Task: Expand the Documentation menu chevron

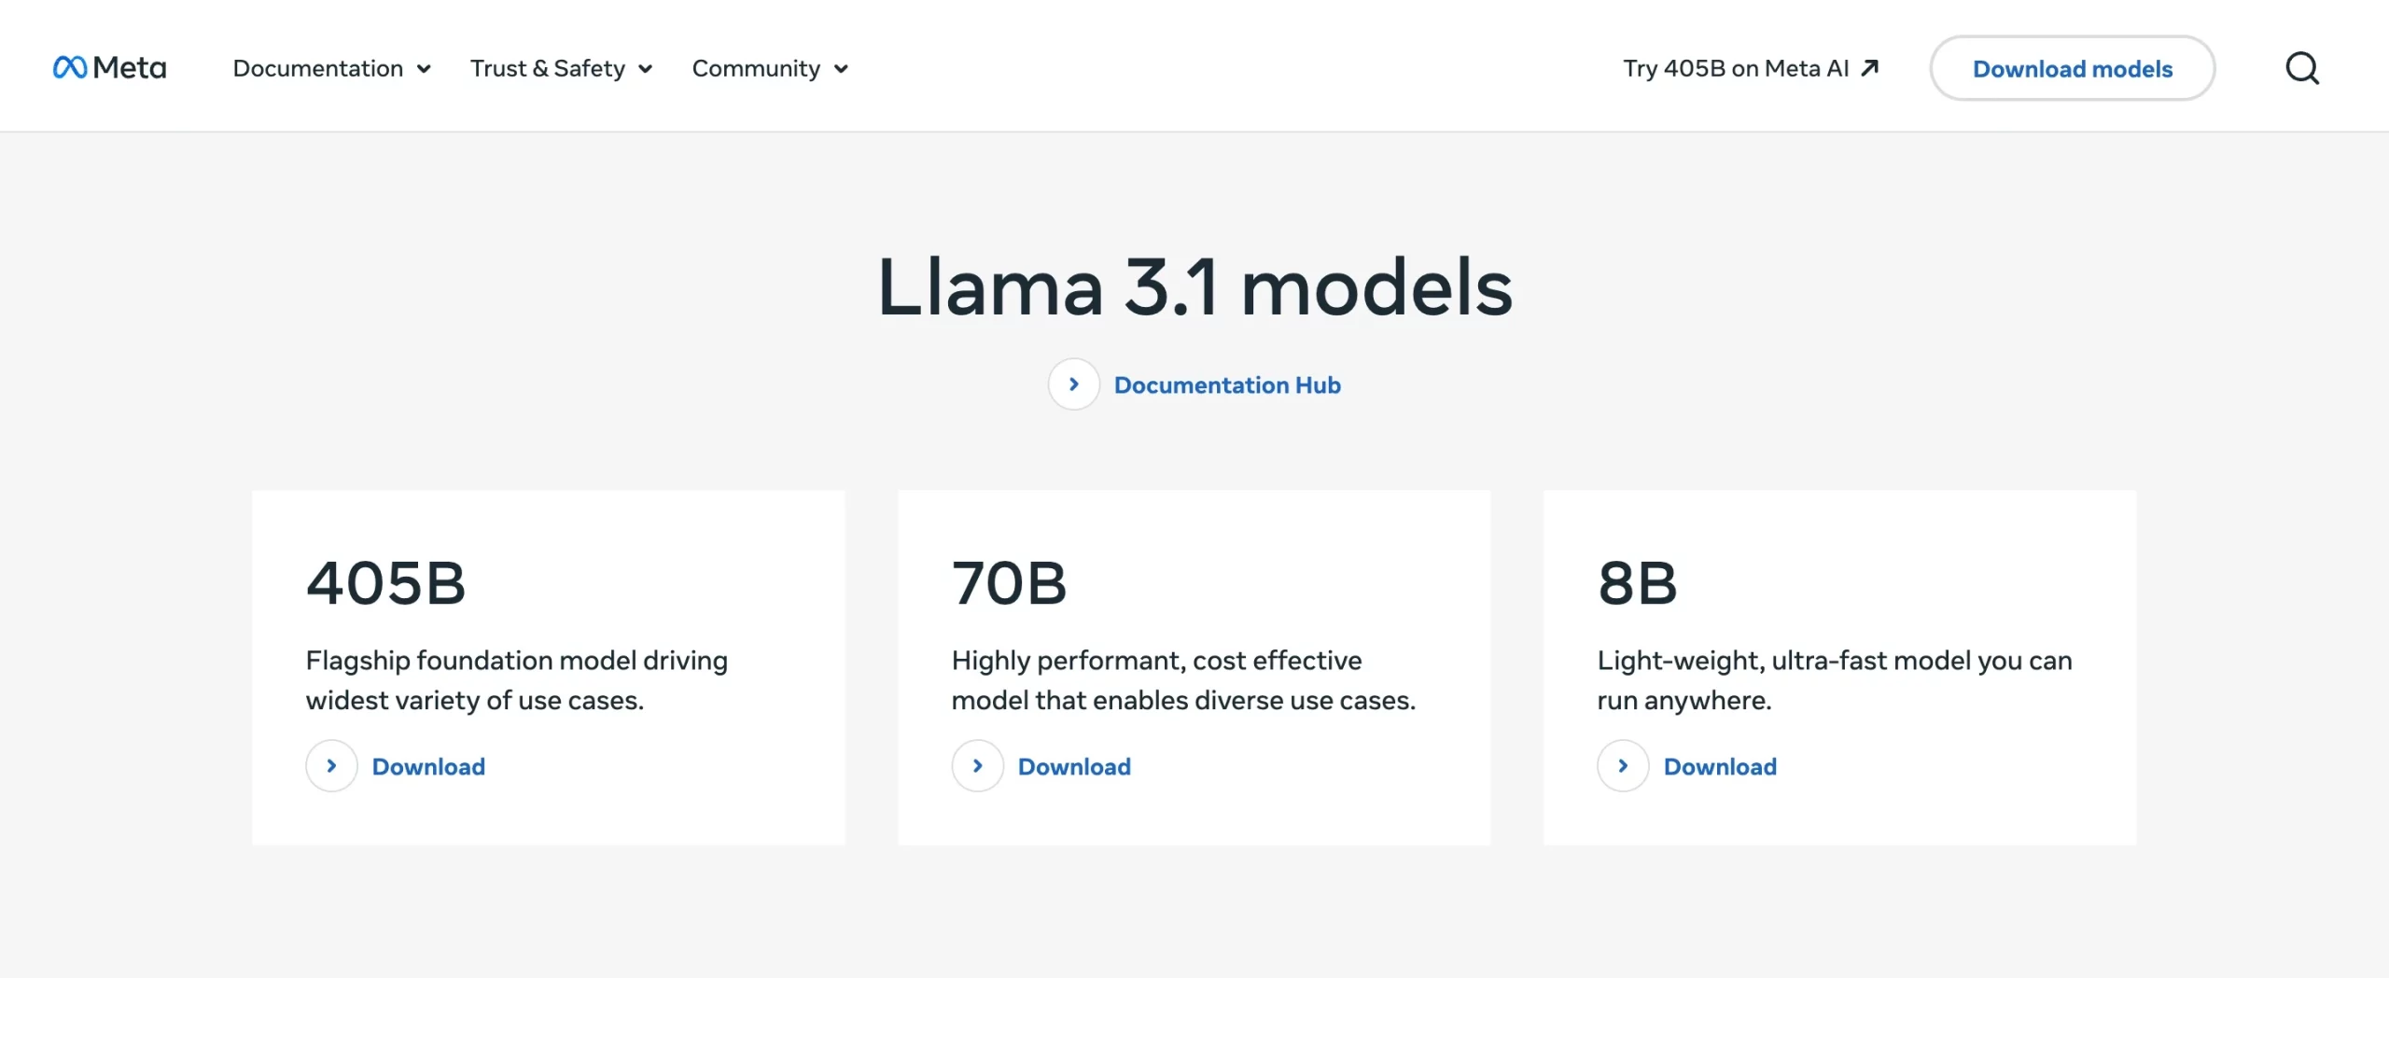Action: [x=424, y=69]
